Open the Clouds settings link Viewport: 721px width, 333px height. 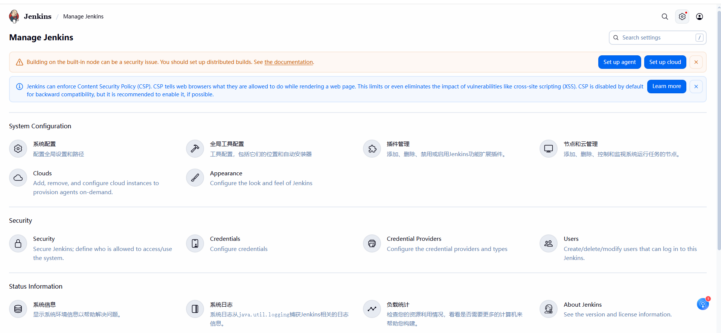[43, 173]
